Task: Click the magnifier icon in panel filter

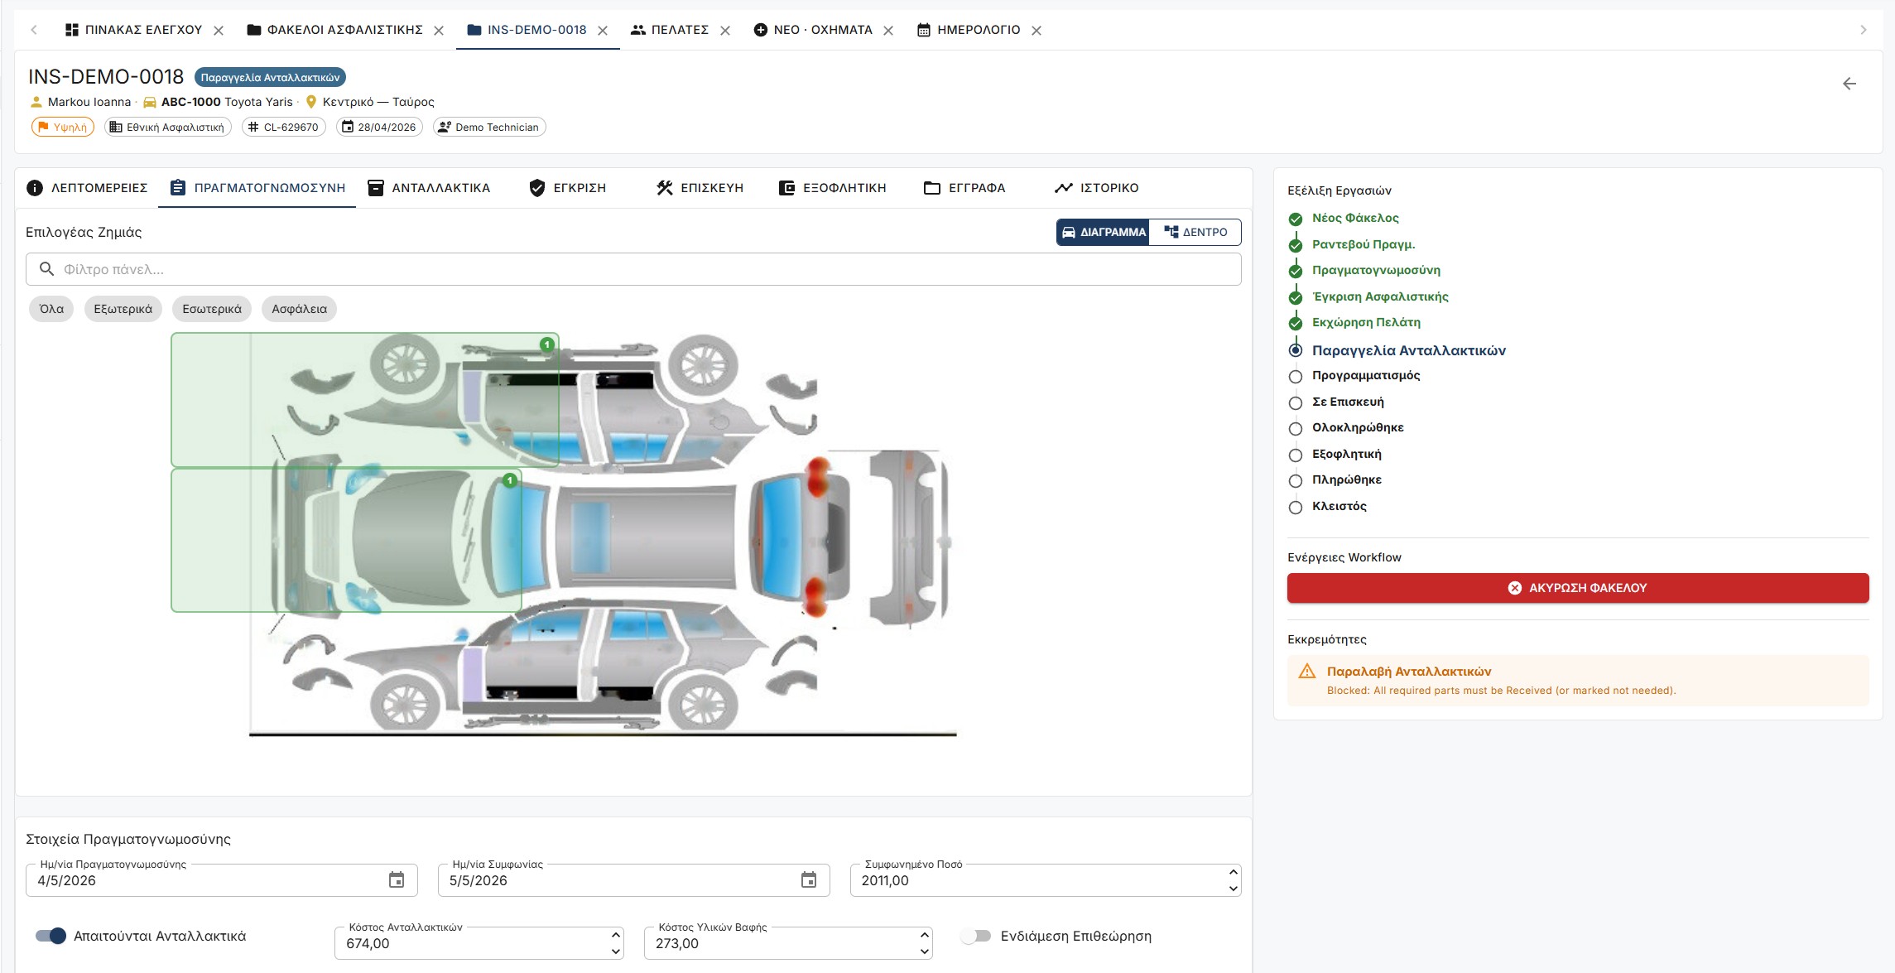Action: (x=47, y=269)
